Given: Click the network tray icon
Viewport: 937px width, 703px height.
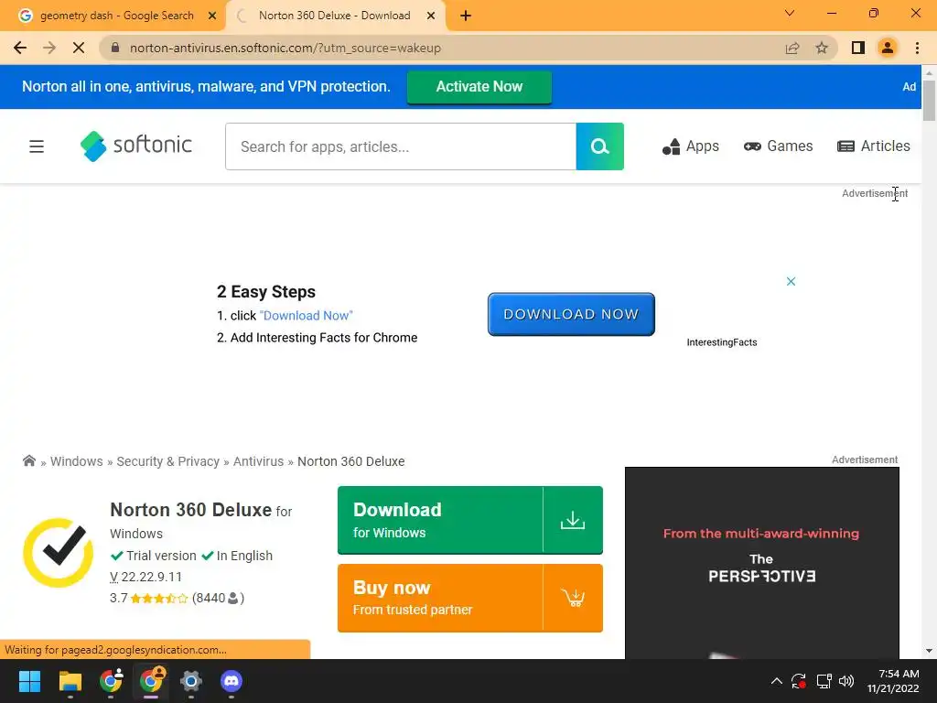Looking at the screenshot, I should click(x=824, y=681).
